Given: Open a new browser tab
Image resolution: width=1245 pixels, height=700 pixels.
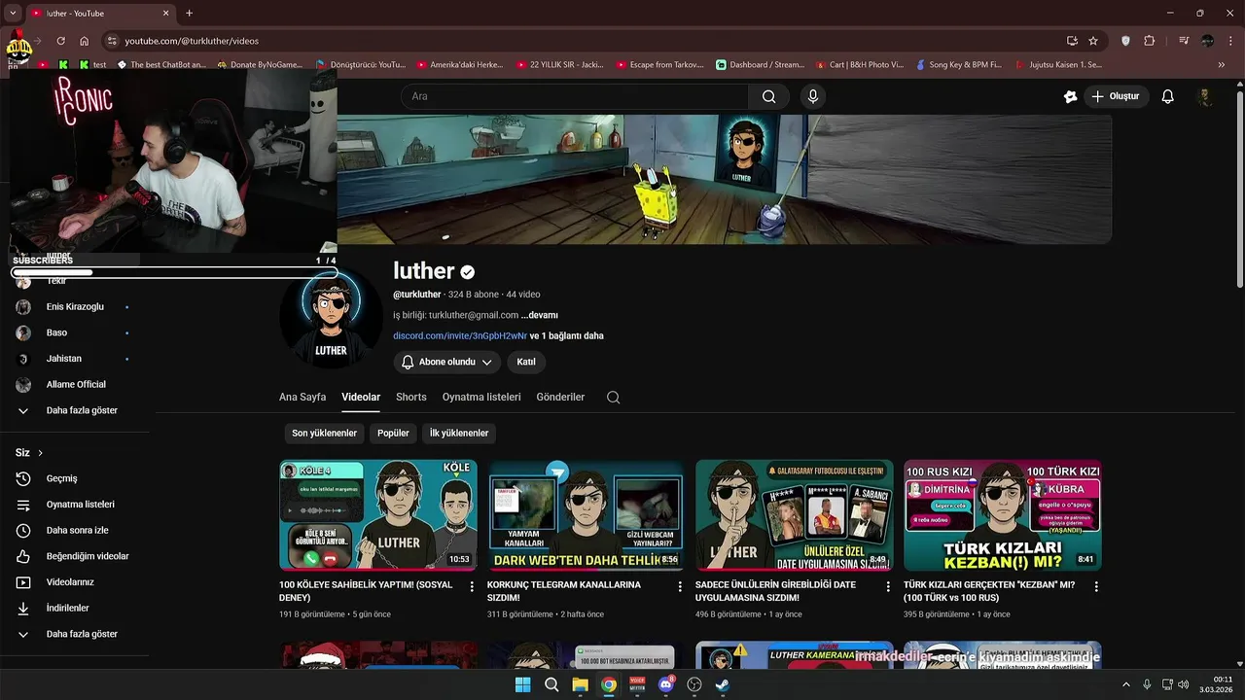Looking at the screenshot, I should click(x=189, y=13).
